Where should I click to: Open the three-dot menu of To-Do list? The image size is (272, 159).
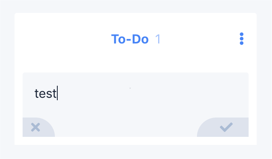pyautogui.click(x=241, y=39)
